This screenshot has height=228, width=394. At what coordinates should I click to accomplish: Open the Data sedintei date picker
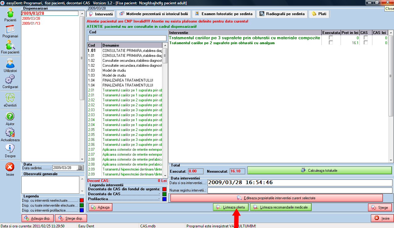[79, 168]
